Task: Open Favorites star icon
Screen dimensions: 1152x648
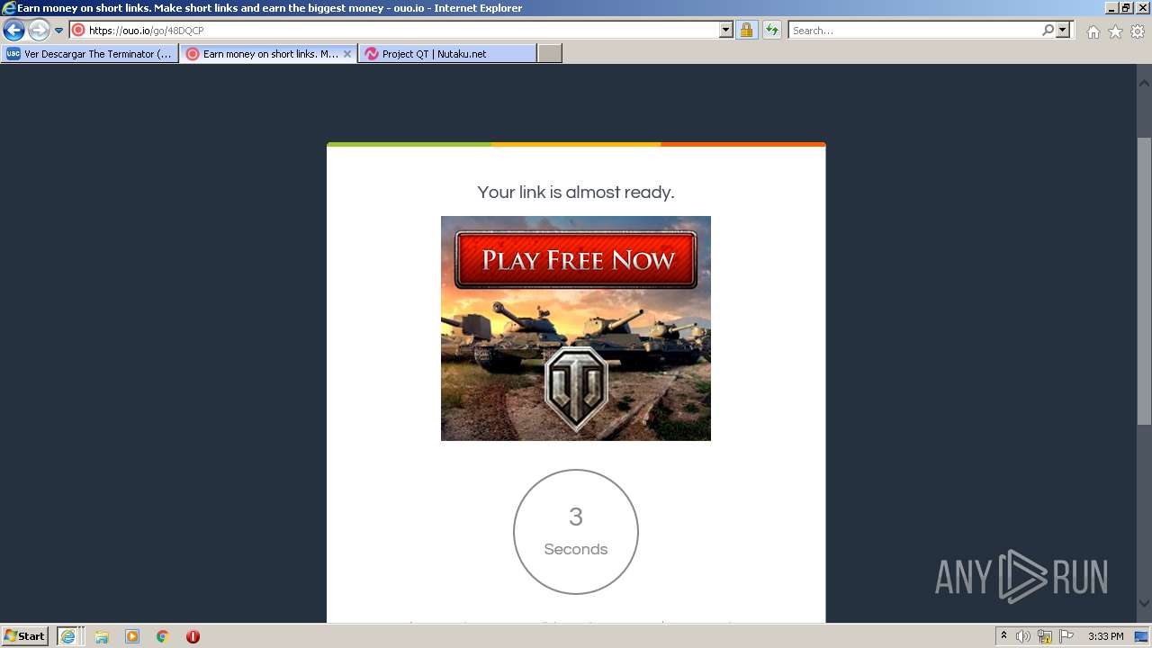Action: tap(1115, 31)
